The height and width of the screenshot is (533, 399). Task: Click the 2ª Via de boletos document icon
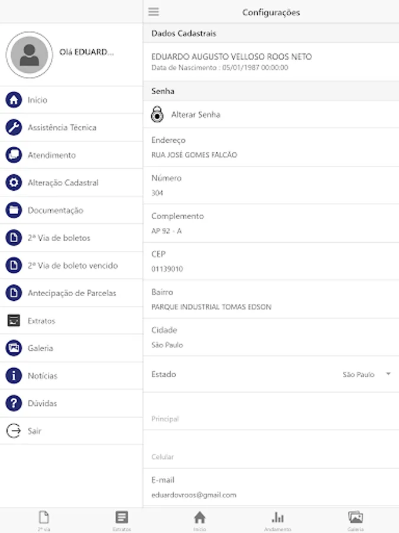coord(14,237)
